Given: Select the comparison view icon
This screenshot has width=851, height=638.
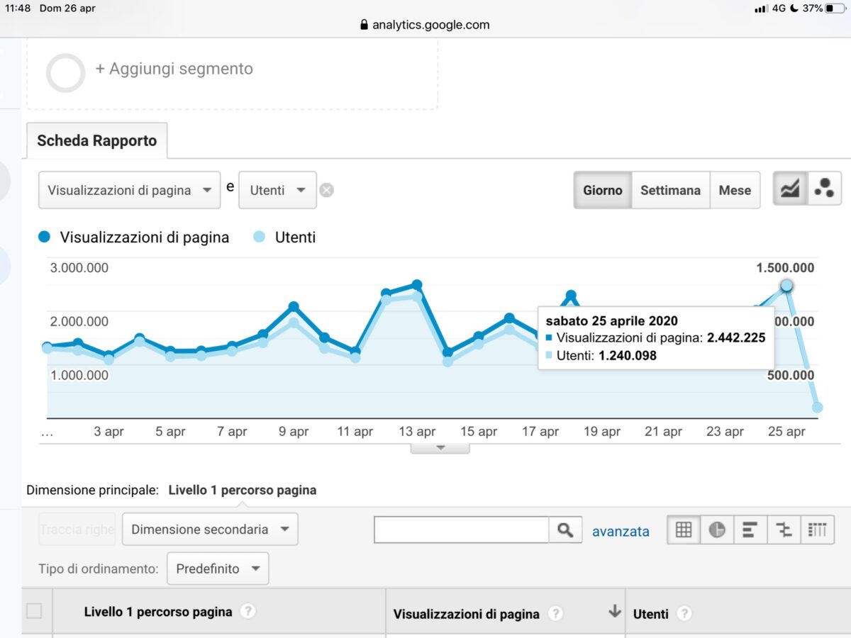Looking at the screenshot, I should coord(784,530).
